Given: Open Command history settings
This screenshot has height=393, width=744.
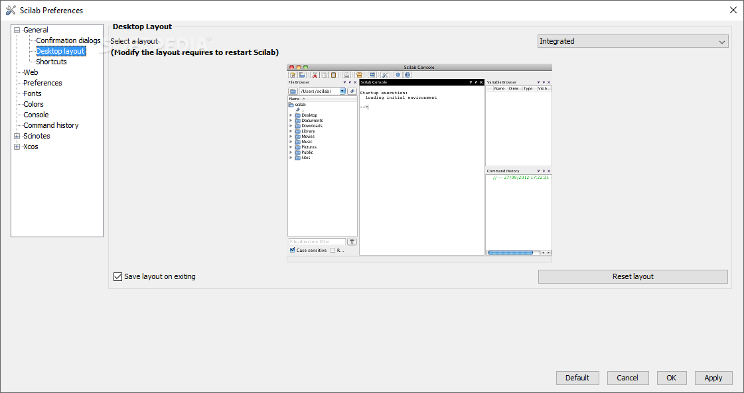Looking at the screenshot, I should tap(50, 125).
